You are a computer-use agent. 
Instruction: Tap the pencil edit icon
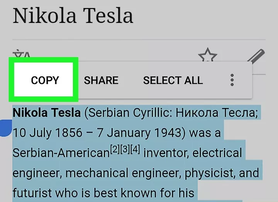pos(256,56)
